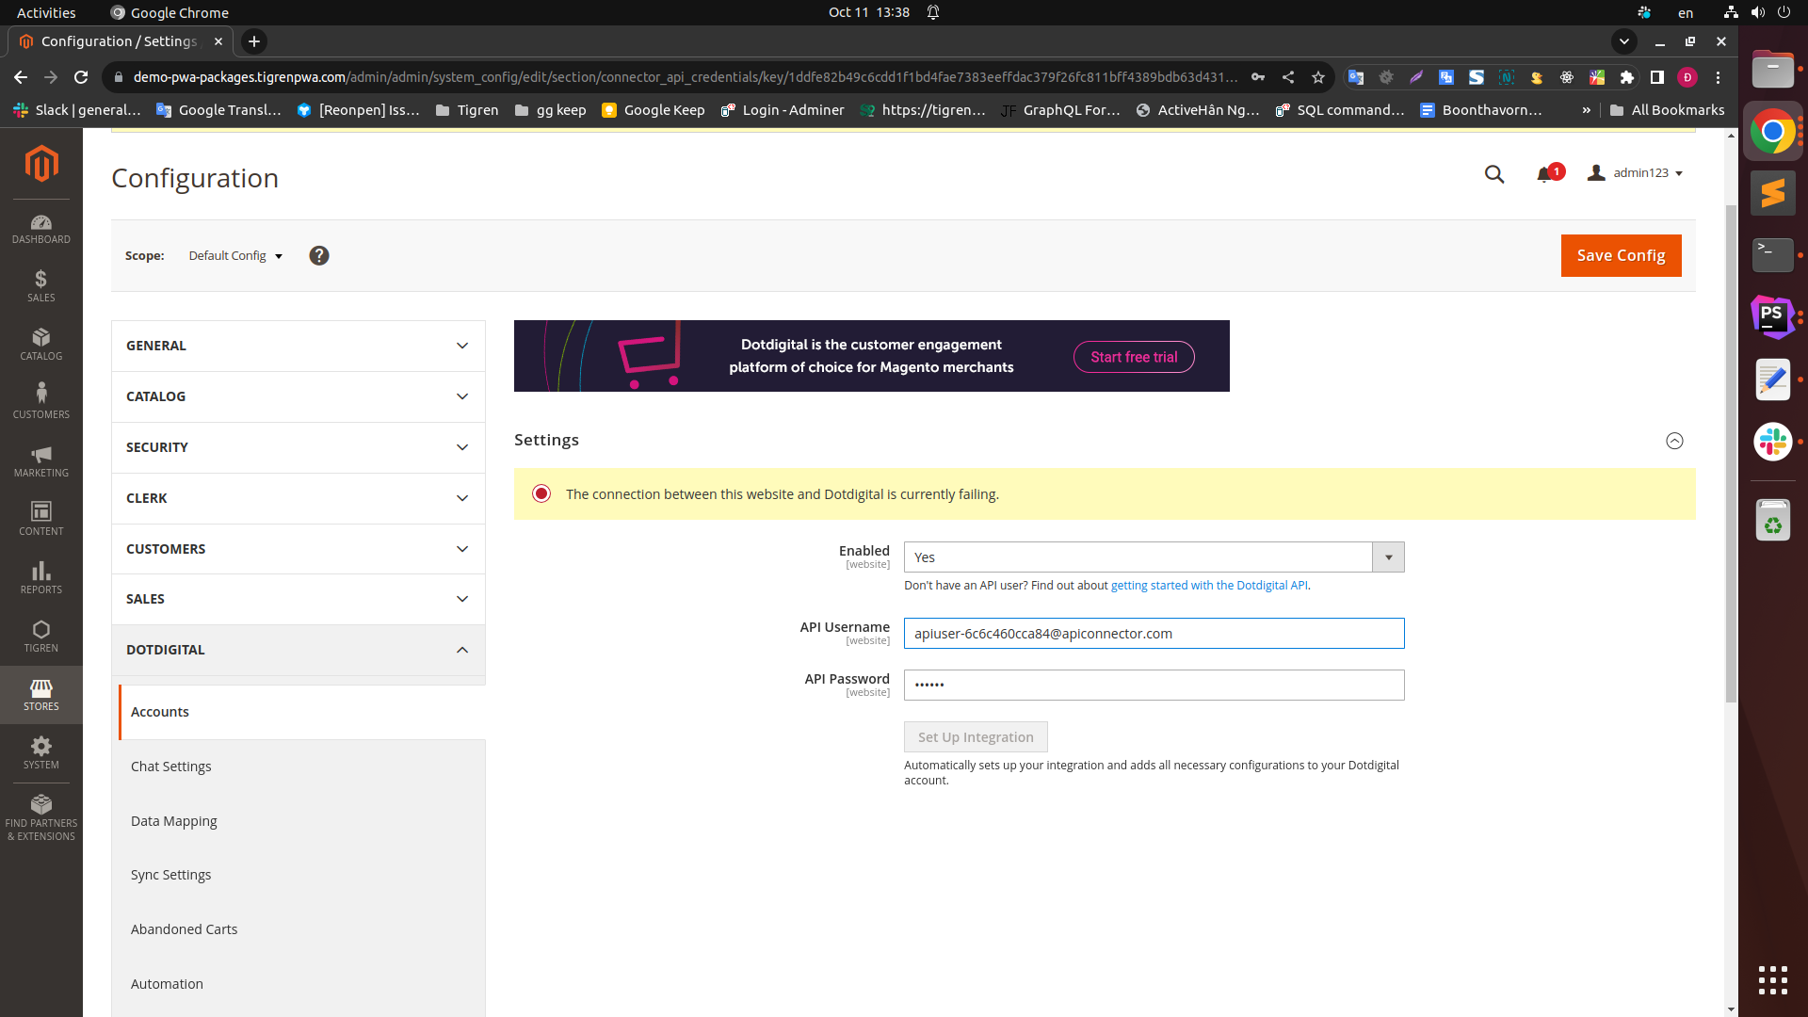Viewport: 1808px width, 1017px height.
Task: Open getting started with Dotdigital API link
Action: click(x=1209, y=586)
